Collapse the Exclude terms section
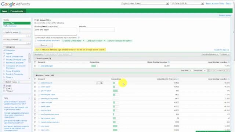 pyautogui.click(x=4, y=40)
